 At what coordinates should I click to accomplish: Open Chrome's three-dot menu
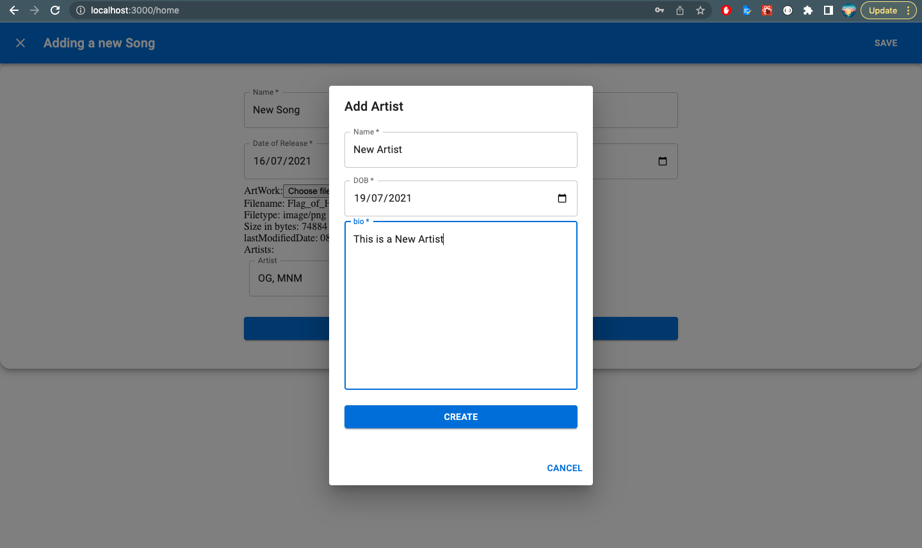(x=909, y=10)
